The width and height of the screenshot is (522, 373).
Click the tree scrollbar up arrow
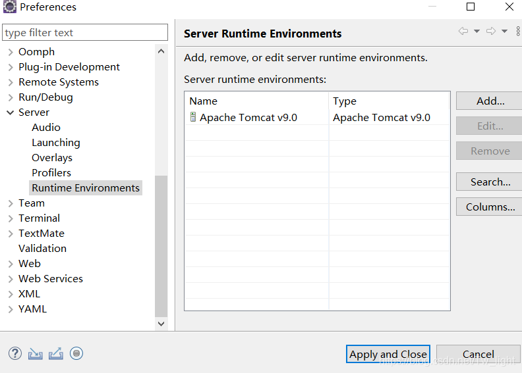[161, 51]
